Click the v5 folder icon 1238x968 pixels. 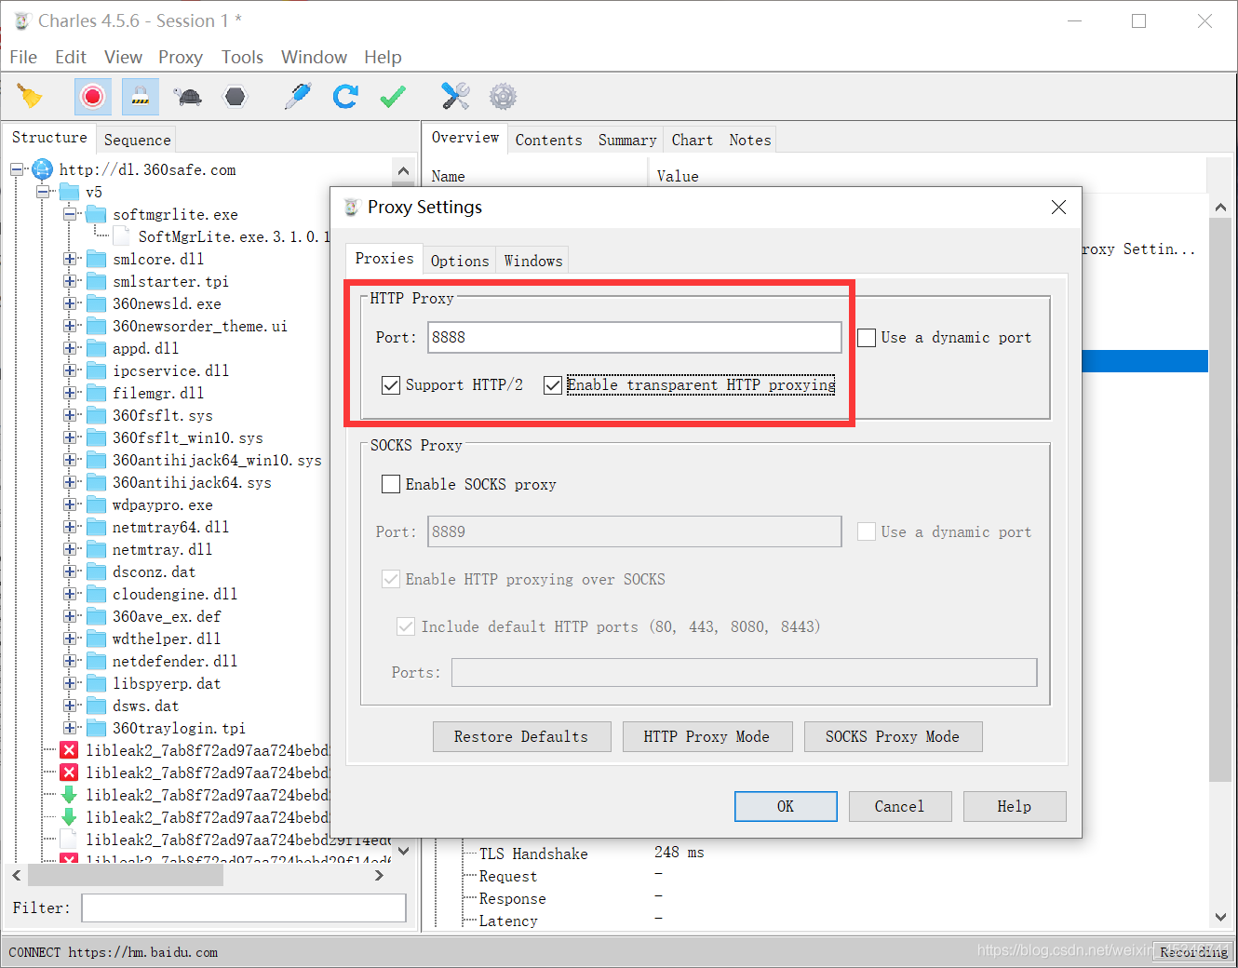[70, 192]
